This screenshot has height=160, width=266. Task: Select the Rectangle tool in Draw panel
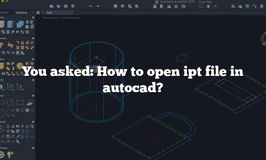coord(20,102)
